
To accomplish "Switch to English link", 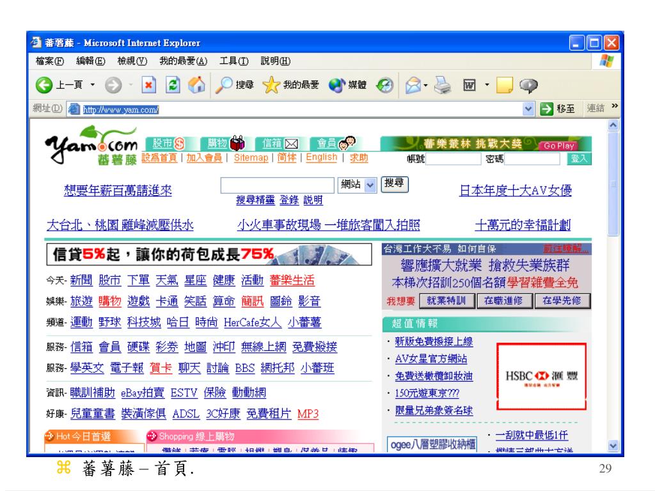I will 322,158.
